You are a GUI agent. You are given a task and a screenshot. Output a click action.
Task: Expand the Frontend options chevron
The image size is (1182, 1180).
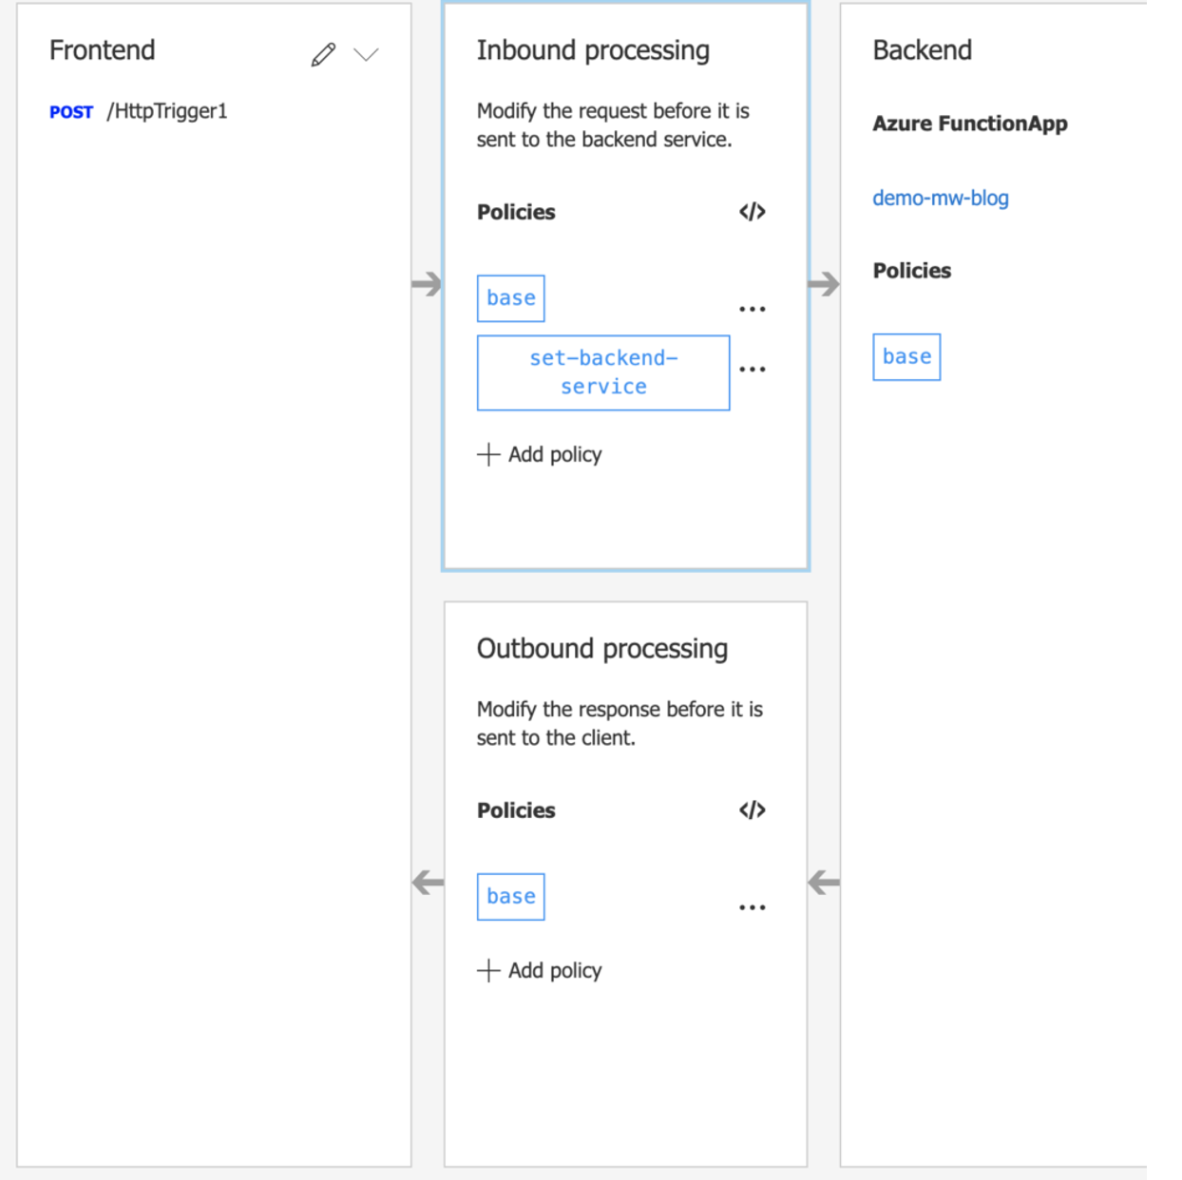pyautogui.click(x=366, y=55)
